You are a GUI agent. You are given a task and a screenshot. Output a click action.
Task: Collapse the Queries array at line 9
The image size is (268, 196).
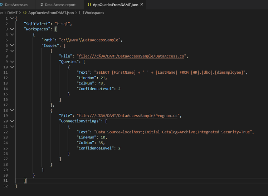12,62
